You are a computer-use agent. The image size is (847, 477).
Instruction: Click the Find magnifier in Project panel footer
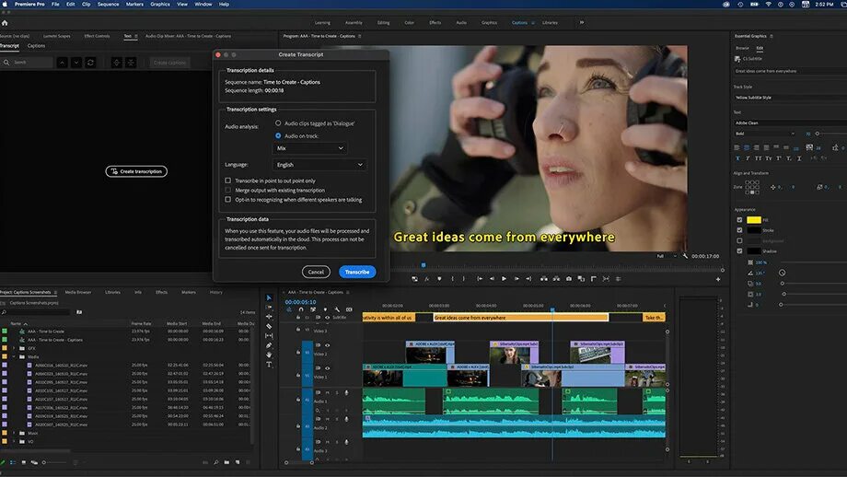tap(216, 462)
